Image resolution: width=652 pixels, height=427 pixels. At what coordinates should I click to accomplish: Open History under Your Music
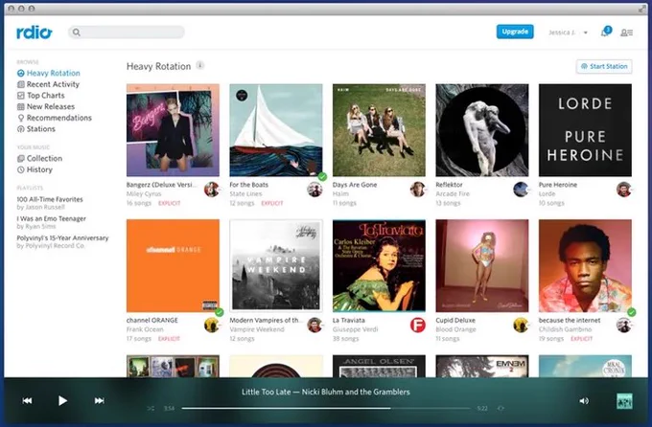click(35, 169)
